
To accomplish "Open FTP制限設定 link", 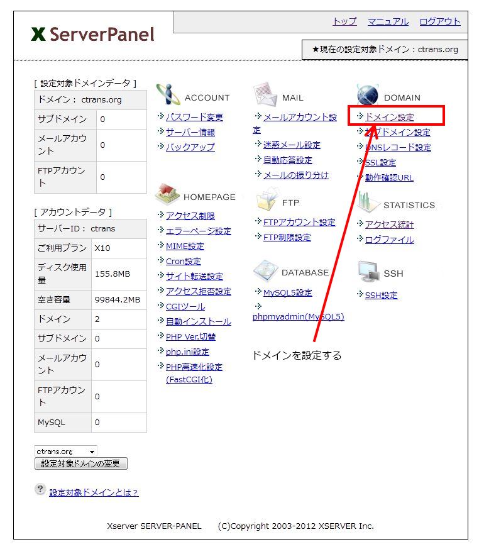I will [x=287, y=238].
